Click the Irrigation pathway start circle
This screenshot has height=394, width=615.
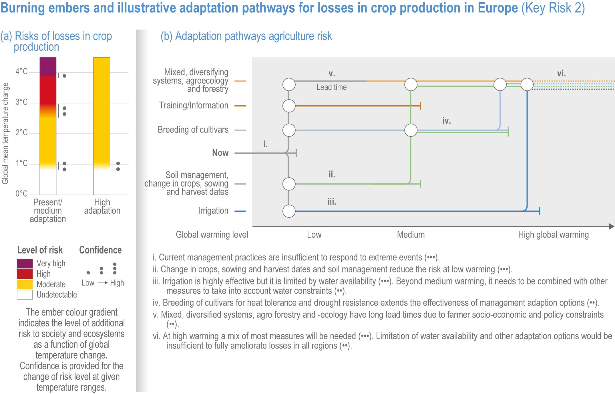289,211
